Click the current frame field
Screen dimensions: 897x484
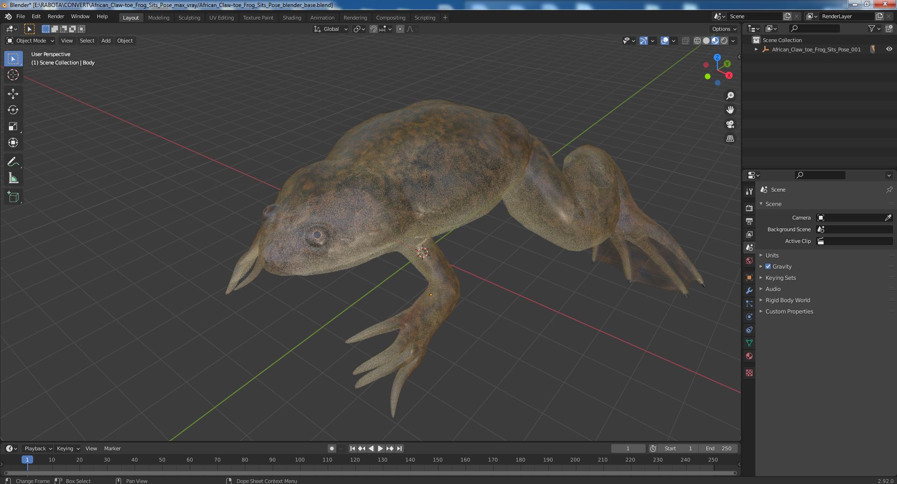tap(628, 448)
